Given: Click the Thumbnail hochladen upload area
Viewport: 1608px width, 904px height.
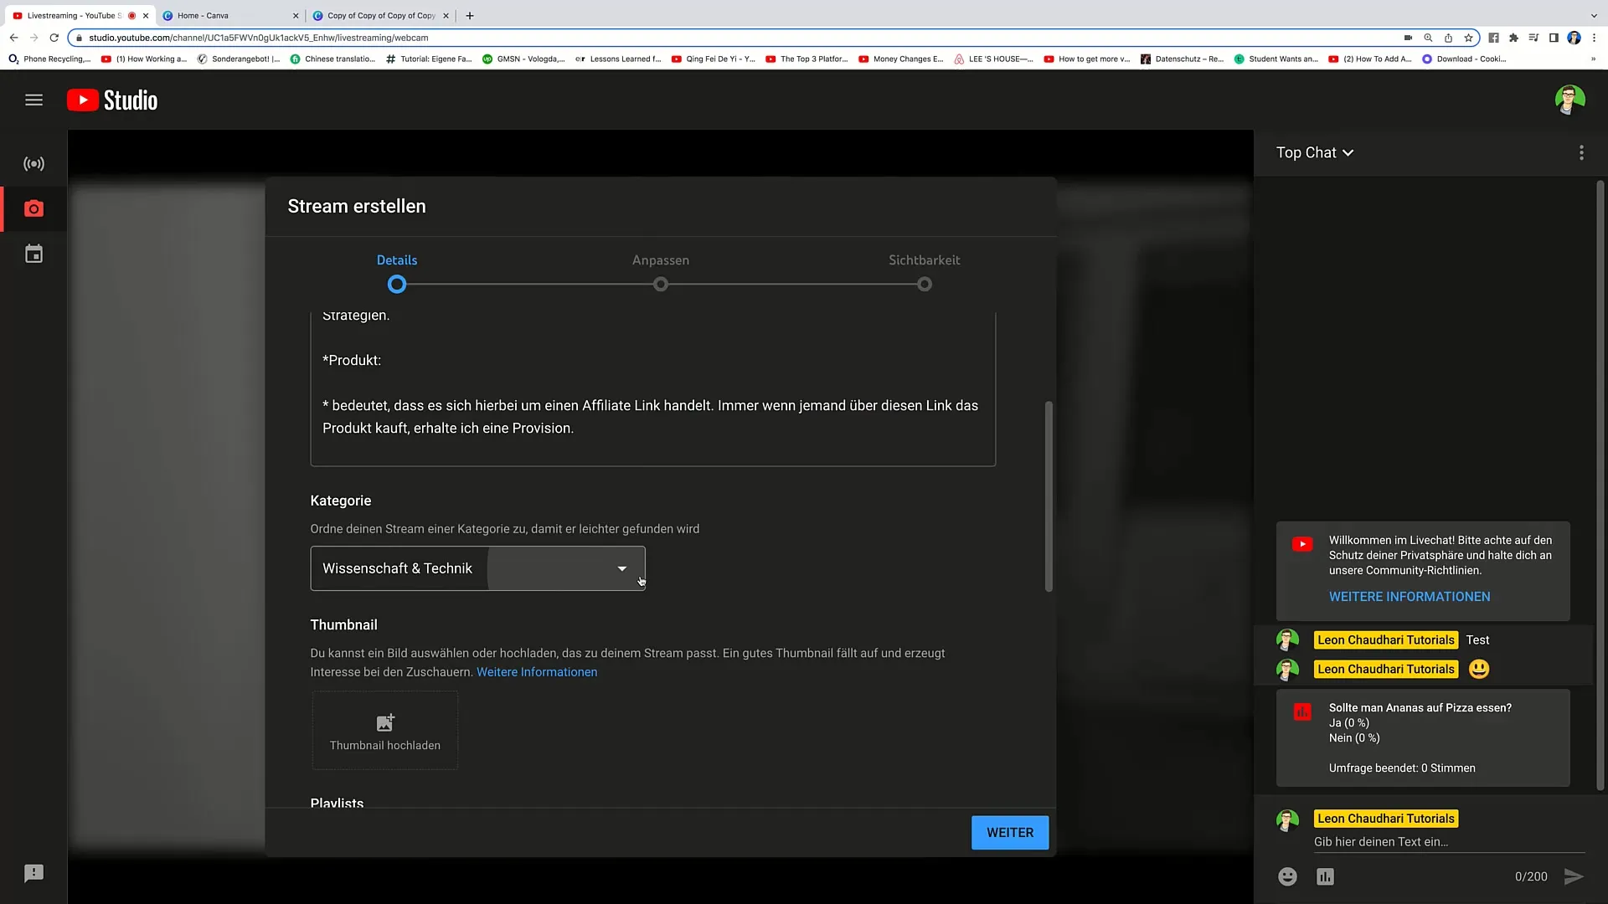Looking at the screenshot, I should pos(384,731).
